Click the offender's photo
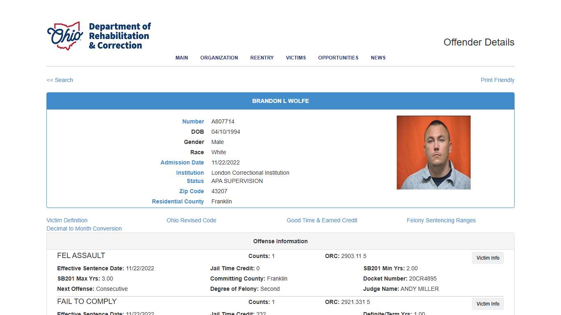Image resolution: width=561 pixels, height=315 pixels. (433, 152)
